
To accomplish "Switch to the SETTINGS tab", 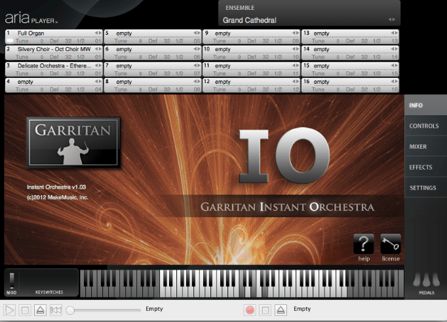I will coord(425,188).
